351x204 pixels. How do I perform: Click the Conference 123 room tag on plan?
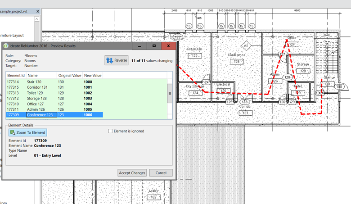click(237, 62)
